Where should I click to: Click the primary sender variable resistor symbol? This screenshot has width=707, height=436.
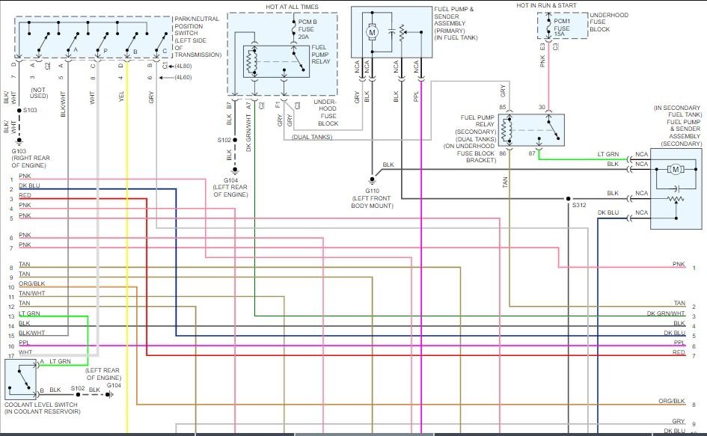[403, 32]
